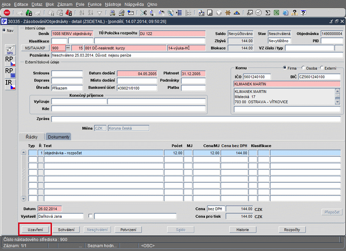Click the Platnost field 31.12.2005

[193, 73]
